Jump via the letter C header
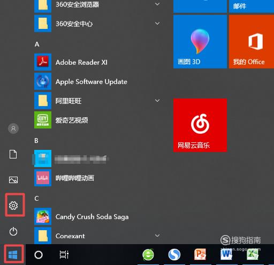 coord(36,199)
